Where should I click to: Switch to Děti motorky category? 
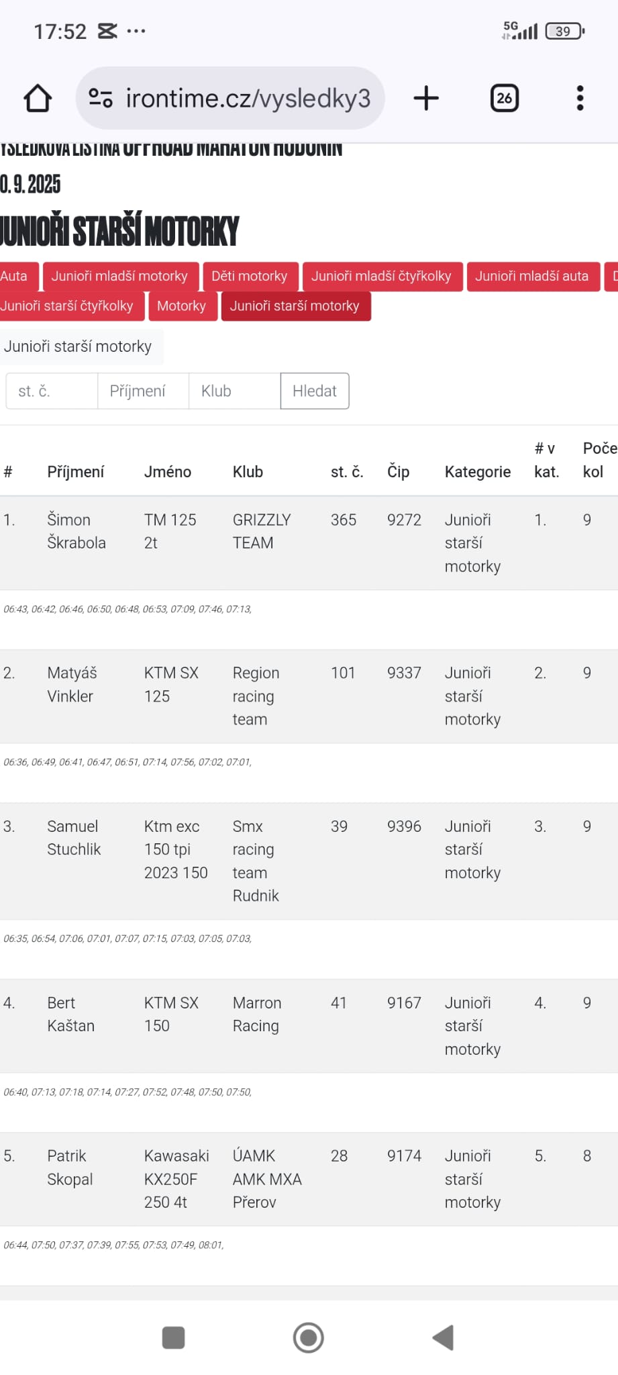pyautogui.click(x=249, y=276)
